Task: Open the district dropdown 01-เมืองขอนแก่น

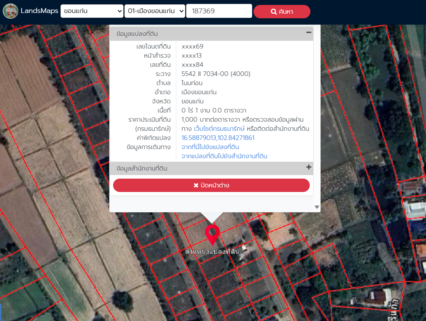Action: pyautogui.click(x=155, y=11)
